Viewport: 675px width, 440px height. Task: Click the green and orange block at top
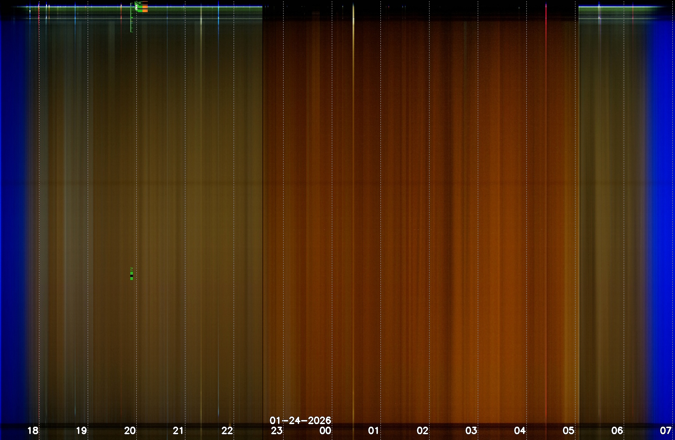click(x=142, y=7)
